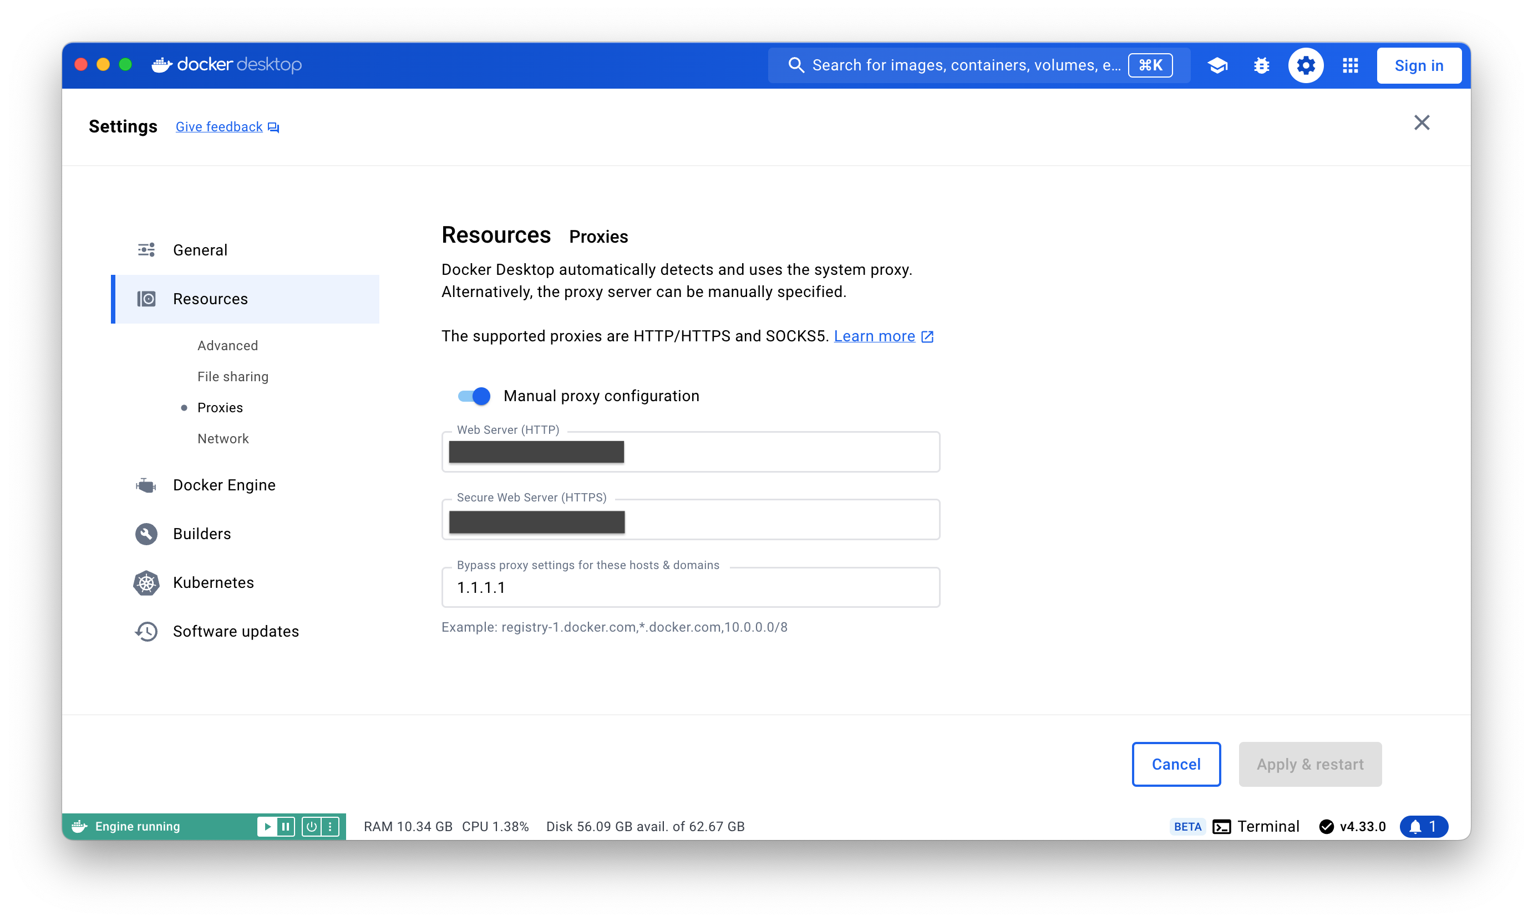Click the Example: registry-1.docker.com hint text
This screenshot has height=922, width=1533.
[x=615, y=628]
